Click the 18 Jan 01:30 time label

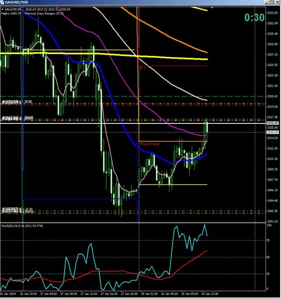[x=149, y=294]
